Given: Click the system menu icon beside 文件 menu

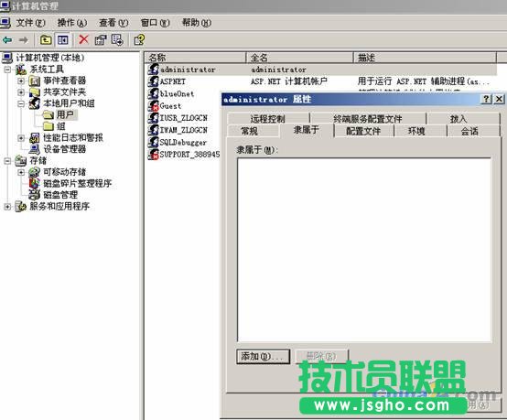Looking at the screenshot, I should point(5,23).
